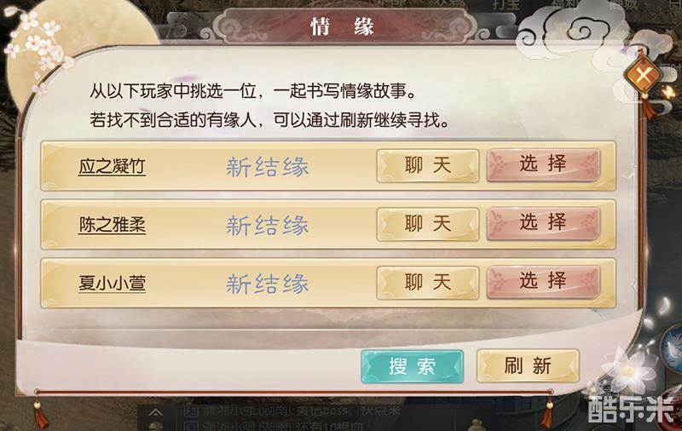Expand chat log with the up chevron
Viewport: 682px width, 431px height.
coord(156,413)
